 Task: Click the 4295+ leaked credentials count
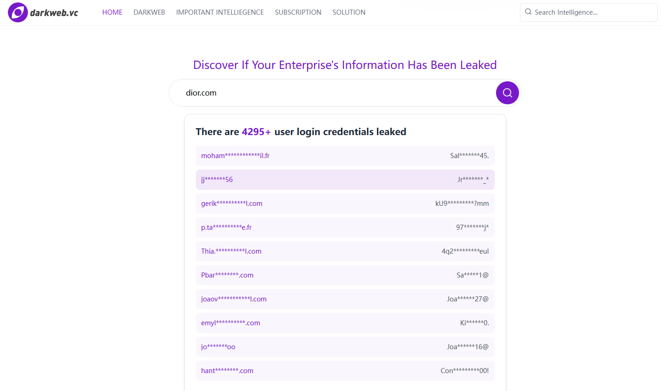pos(257,132)
